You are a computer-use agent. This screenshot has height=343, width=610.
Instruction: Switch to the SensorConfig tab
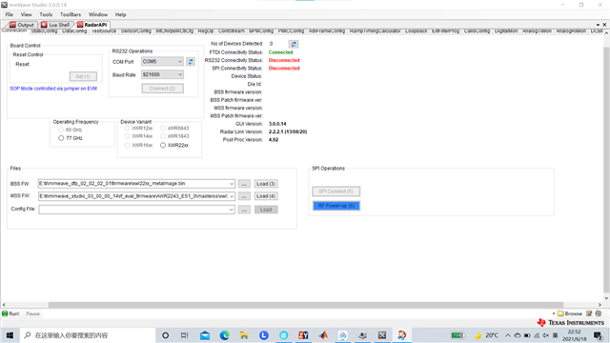[135, 31]
